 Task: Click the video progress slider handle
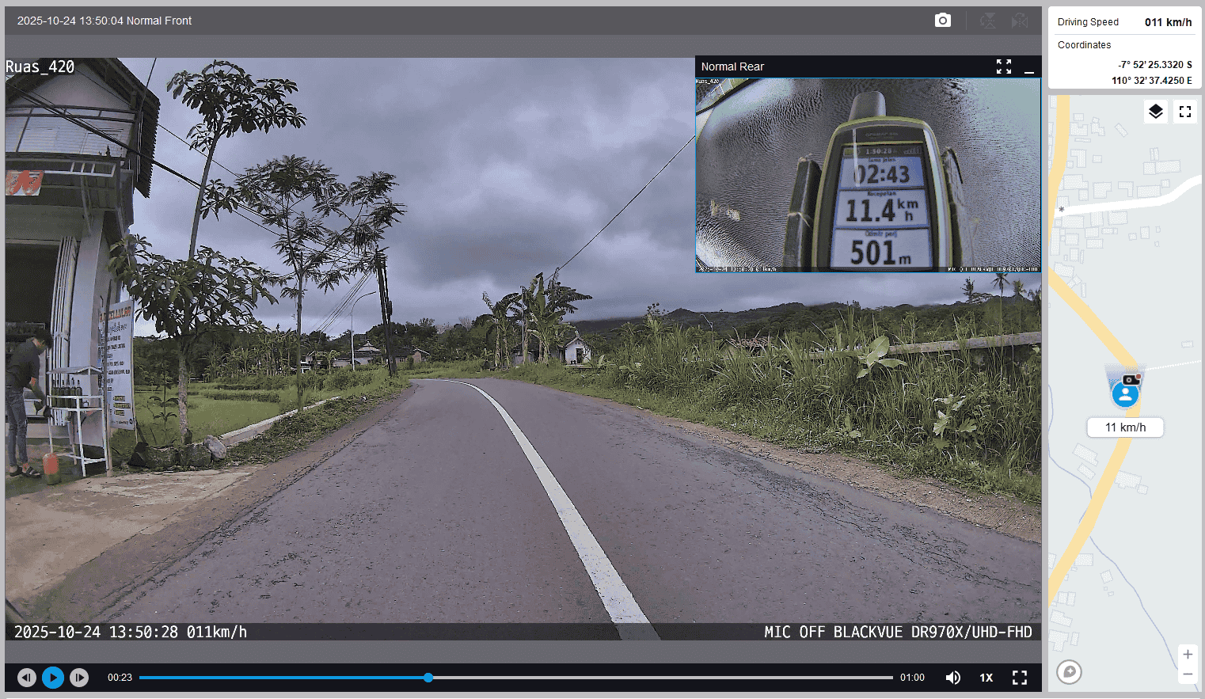point(428,678)
